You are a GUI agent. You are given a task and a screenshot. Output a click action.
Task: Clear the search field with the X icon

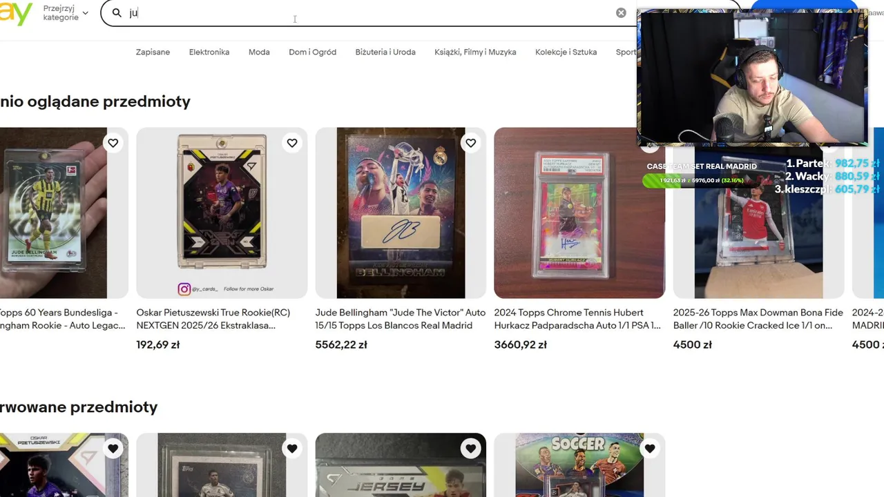(621, 12)
